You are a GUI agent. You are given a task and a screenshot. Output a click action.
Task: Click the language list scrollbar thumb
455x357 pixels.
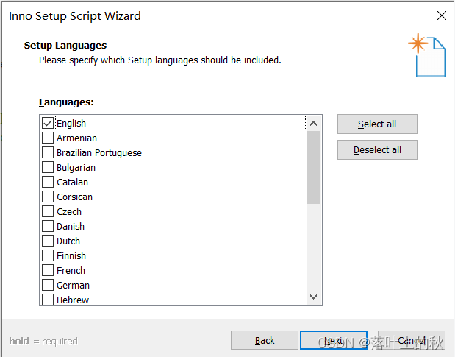click(x=313, y=167)
